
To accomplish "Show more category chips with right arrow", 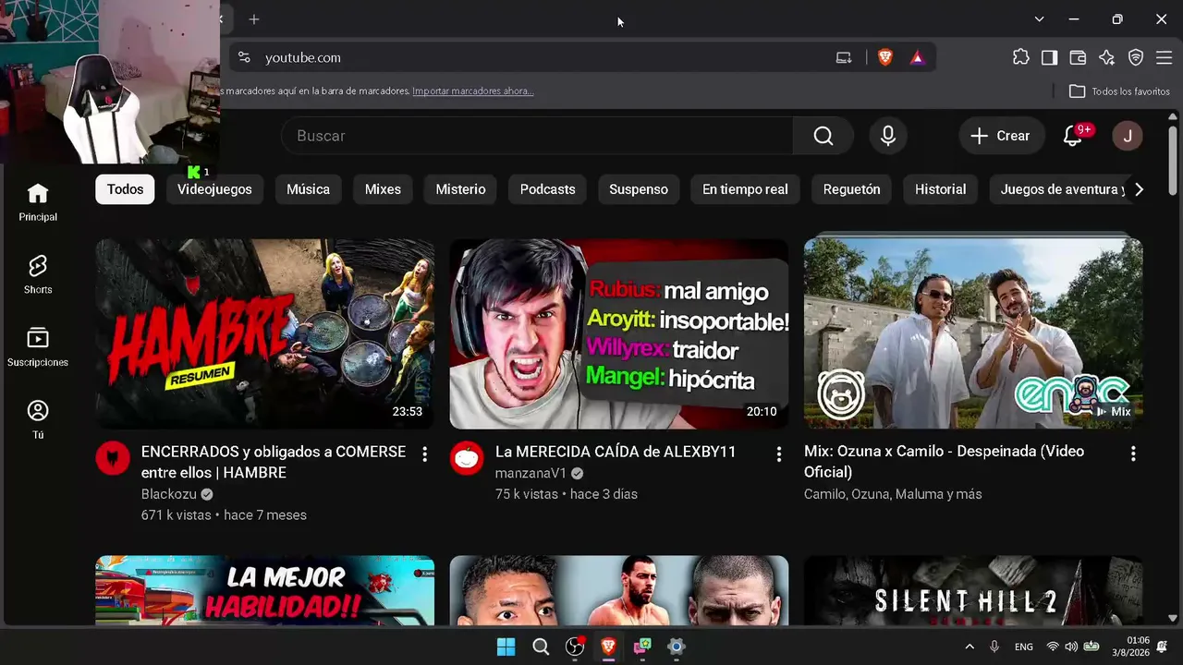I will pyautogui.click(x=1139, y=189).
